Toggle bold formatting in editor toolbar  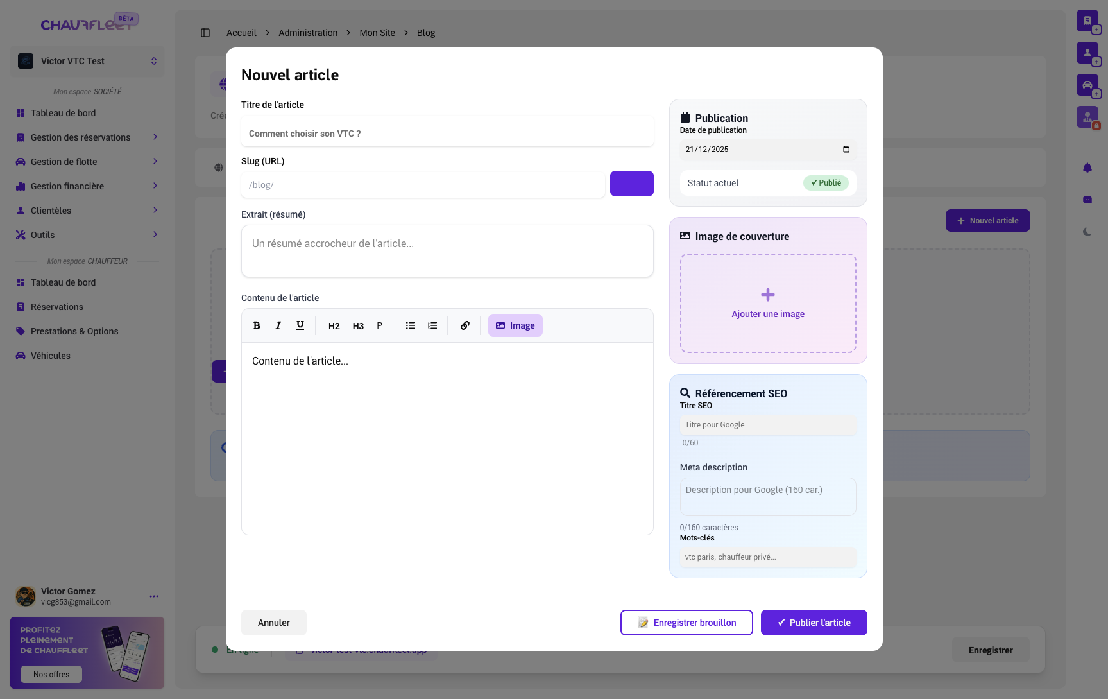(257, 325)
